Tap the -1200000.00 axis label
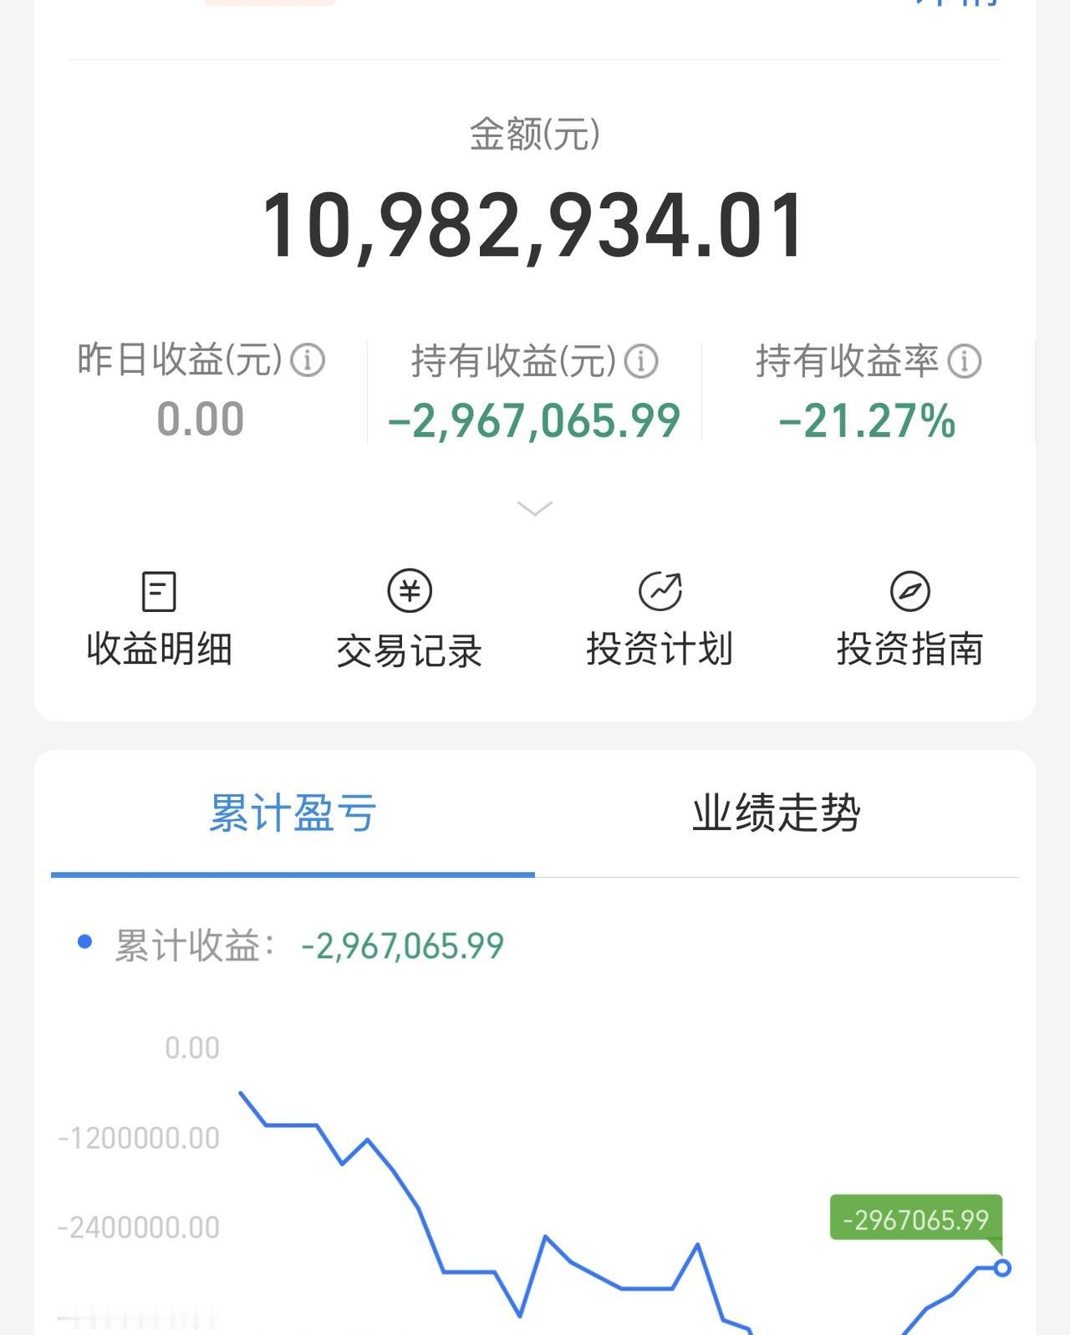 click(139, 1138)
